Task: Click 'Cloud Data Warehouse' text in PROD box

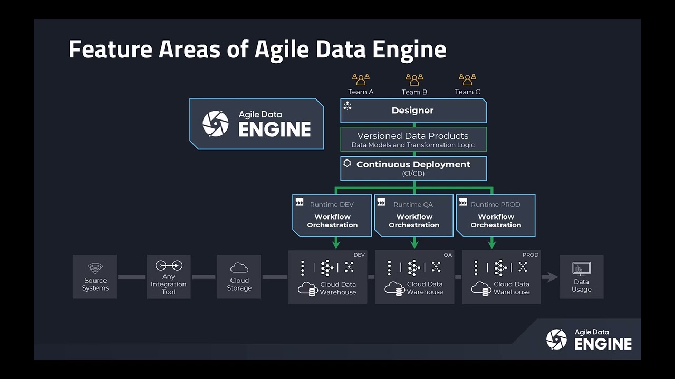Action: click(512, 288)
